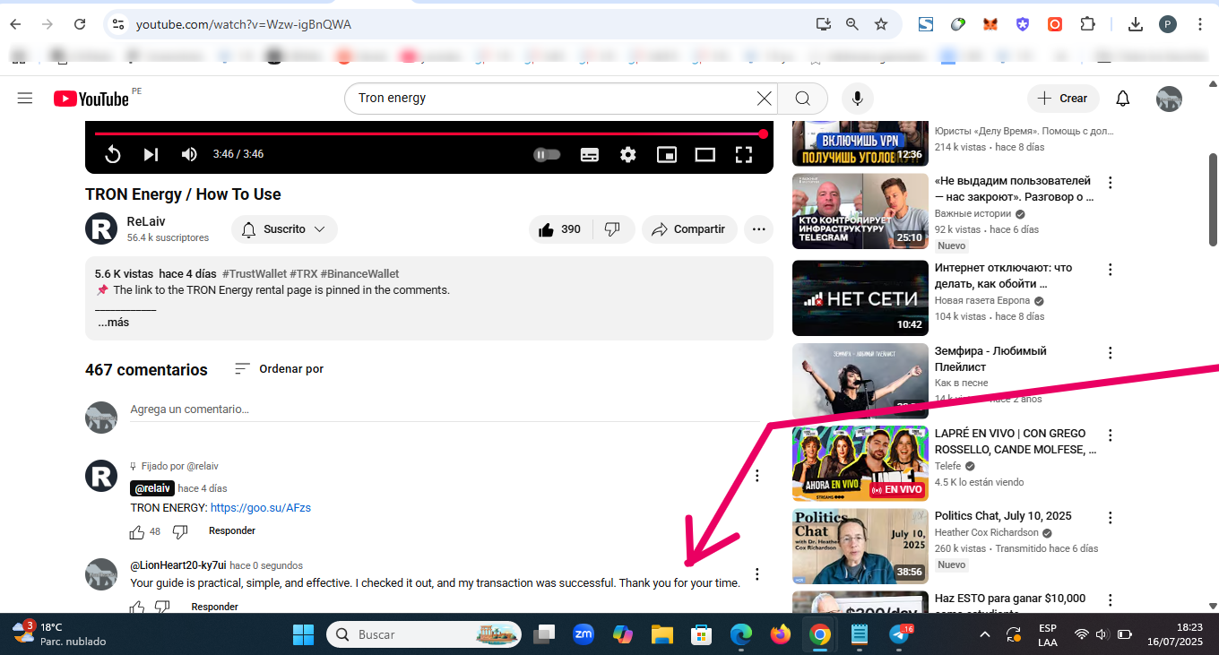
Task: Switch to theater mode
Action: click(x=705, y=154)
